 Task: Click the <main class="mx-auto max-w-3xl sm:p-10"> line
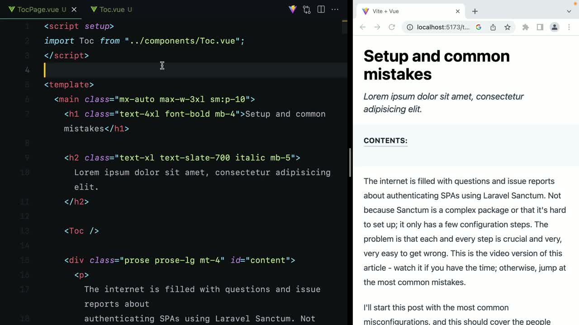[x=154, y=99]
